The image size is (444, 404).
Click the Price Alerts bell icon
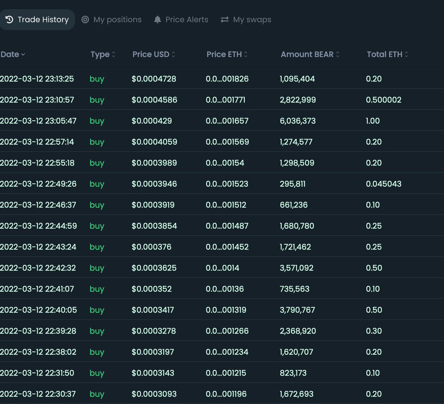(x=158, y=20)
